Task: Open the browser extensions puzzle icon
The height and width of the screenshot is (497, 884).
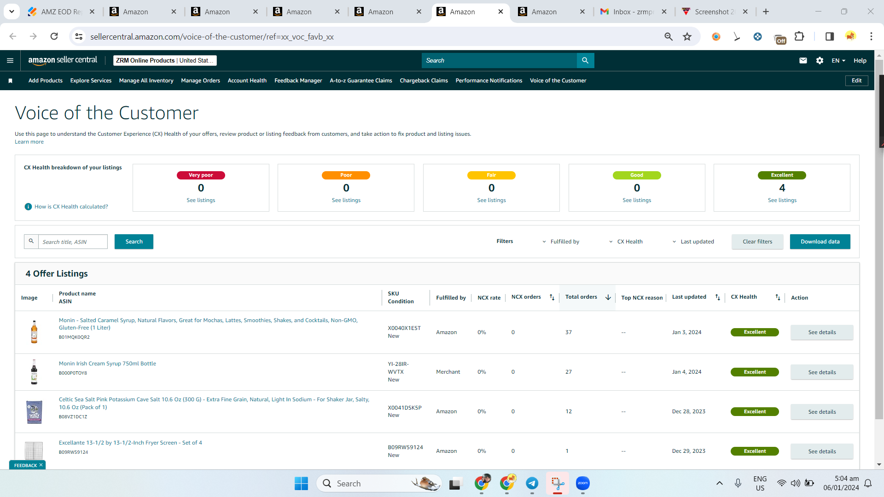Action: click(x=800, y=36)
